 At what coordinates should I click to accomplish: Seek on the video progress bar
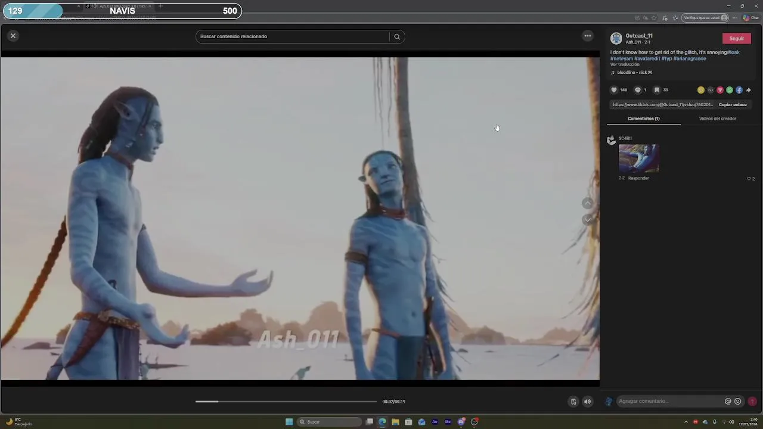pos(286,402)
